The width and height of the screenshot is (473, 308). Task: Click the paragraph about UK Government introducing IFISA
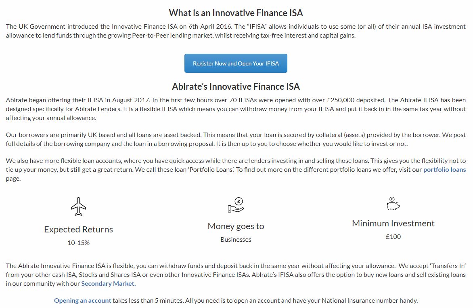point(236,31)
